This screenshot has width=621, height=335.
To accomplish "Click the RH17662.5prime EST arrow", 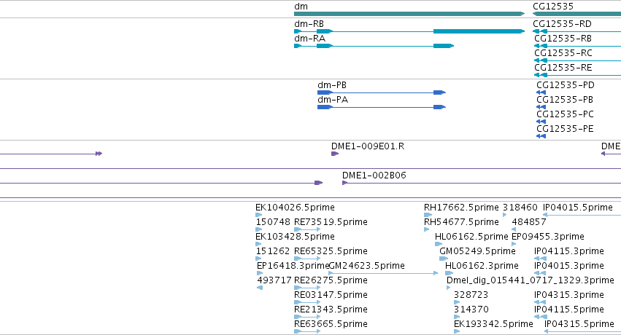I will point(428,215).
